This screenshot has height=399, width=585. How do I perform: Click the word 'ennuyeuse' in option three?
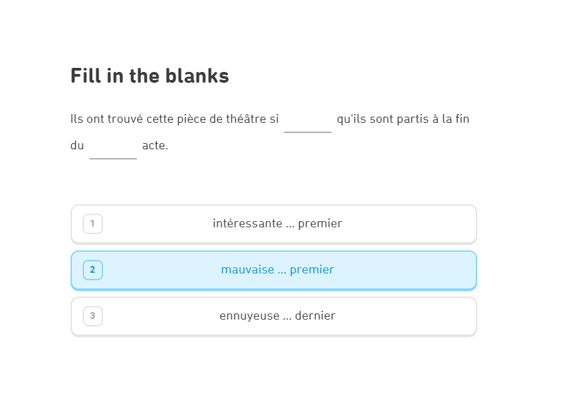tap(249, 316)
